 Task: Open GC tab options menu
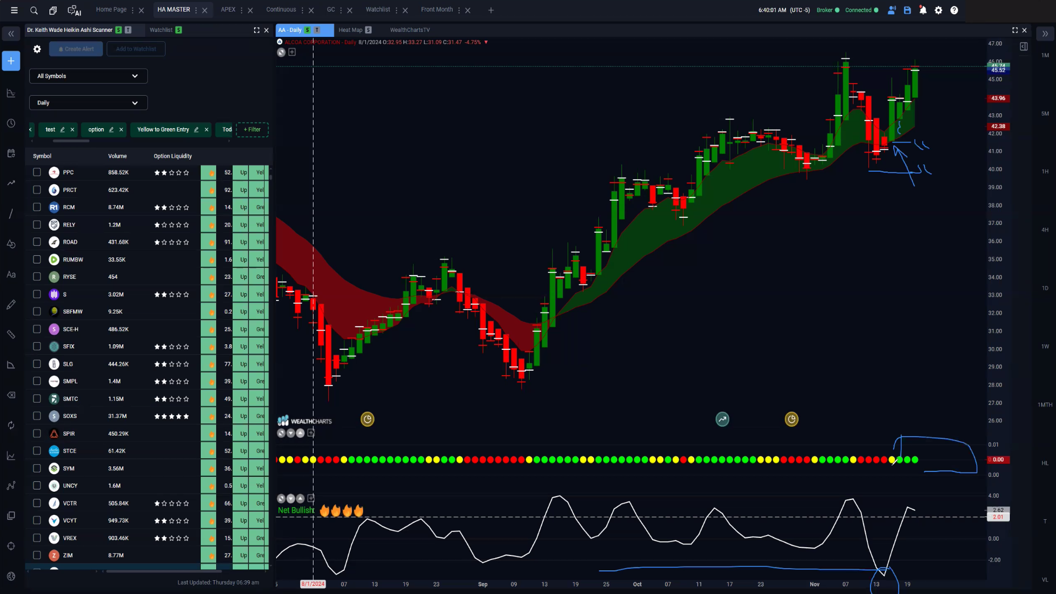pos(342,10)
